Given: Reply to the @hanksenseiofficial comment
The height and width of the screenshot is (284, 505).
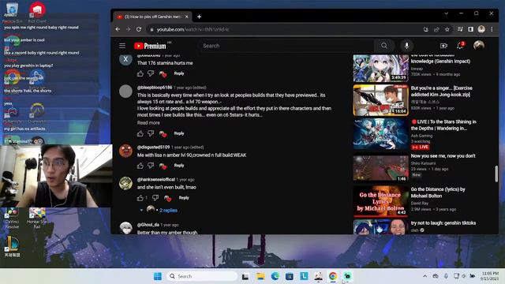Looking at the screenshot, I should click(x=184, y=198).
